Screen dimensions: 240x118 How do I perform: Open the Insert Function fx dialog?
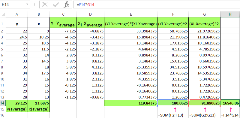pyautogui.click(x=66, y=5)
